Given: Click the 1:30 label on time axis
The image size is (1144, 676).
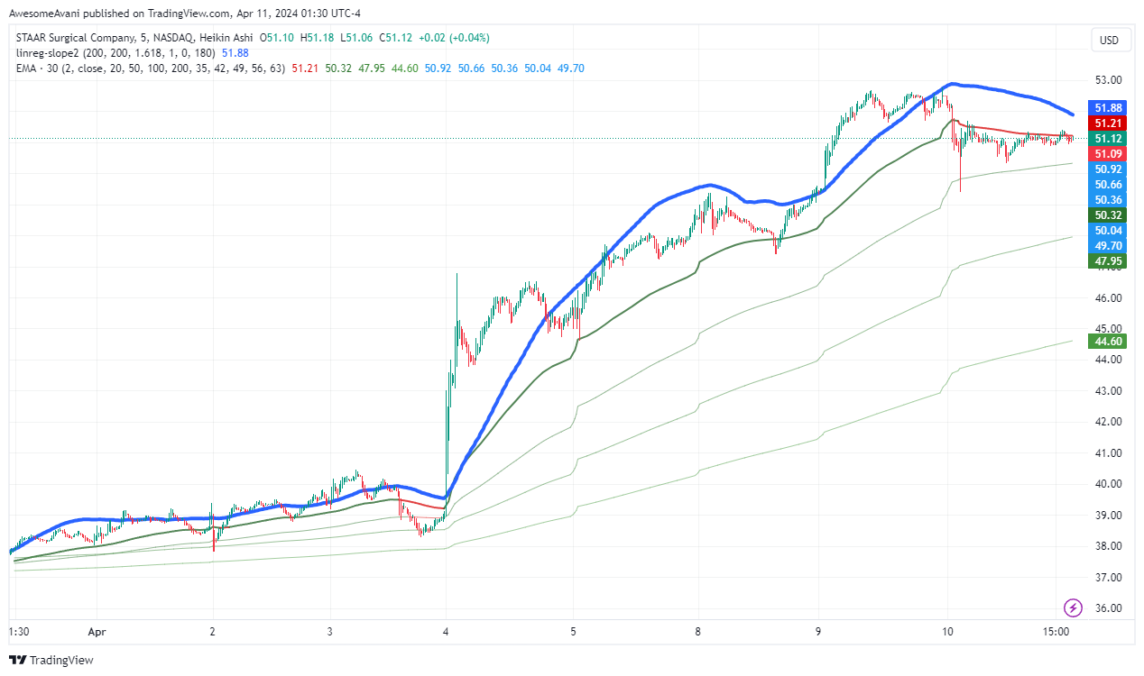Looking at the screenshot, I should 17,634.
